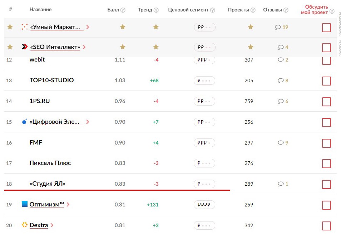Screen dimensions: 341x234
Task: Tick checkbox in Оптимизм row
Action: [326, 205]
